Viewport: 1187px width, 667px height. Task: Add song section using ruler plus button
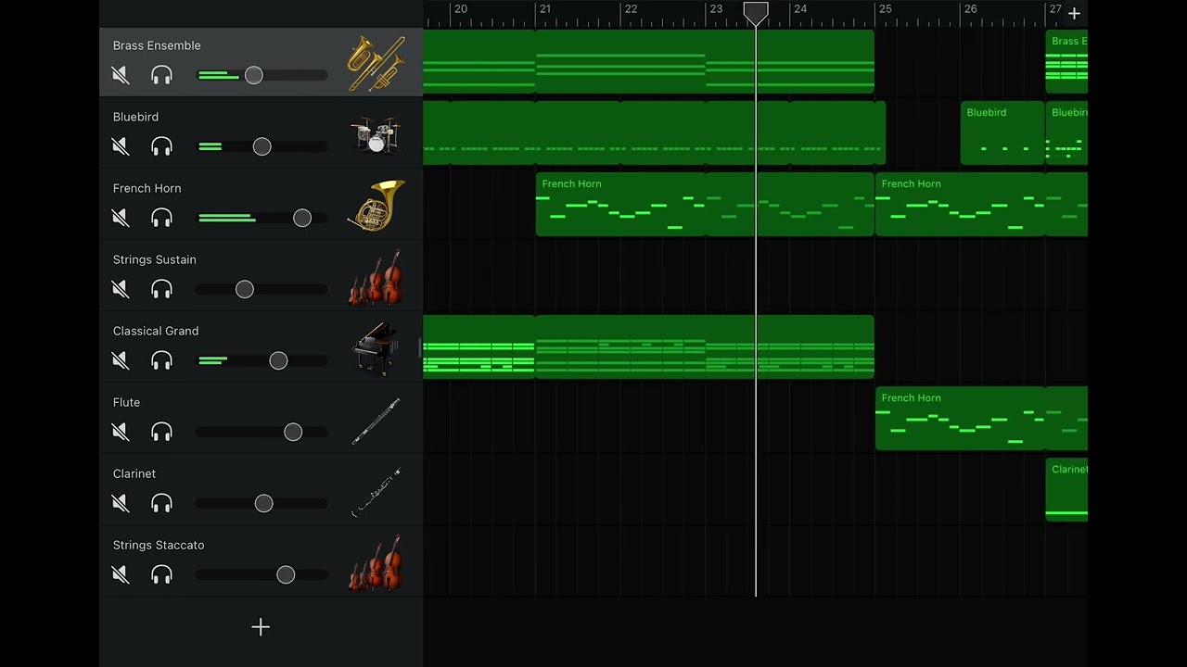point(1074,13)
